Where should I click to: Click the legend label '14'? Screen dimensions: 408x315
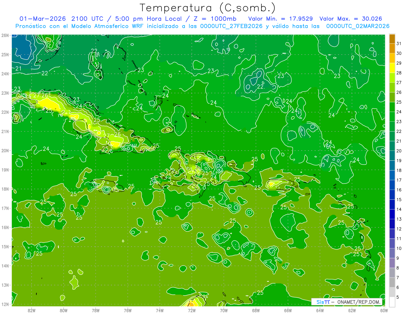pos(399,209)
